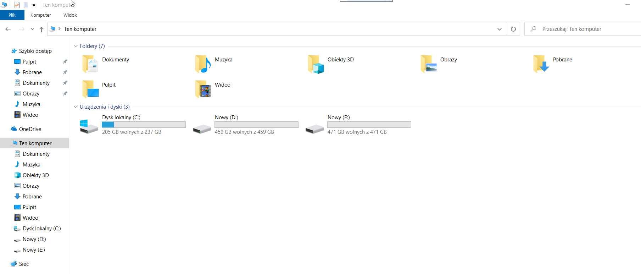Screen dimensions: 641x274
Task: Open the Obiekty 3D folder icon
Action: [316, 64]
